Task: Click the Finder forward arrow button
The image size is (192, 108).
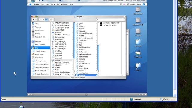Action: pos(36,19)
